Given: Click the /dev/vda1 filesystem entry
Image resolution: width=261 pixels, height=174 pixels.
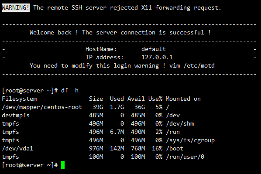Looking at the screenshot, I should coord(17,148).
